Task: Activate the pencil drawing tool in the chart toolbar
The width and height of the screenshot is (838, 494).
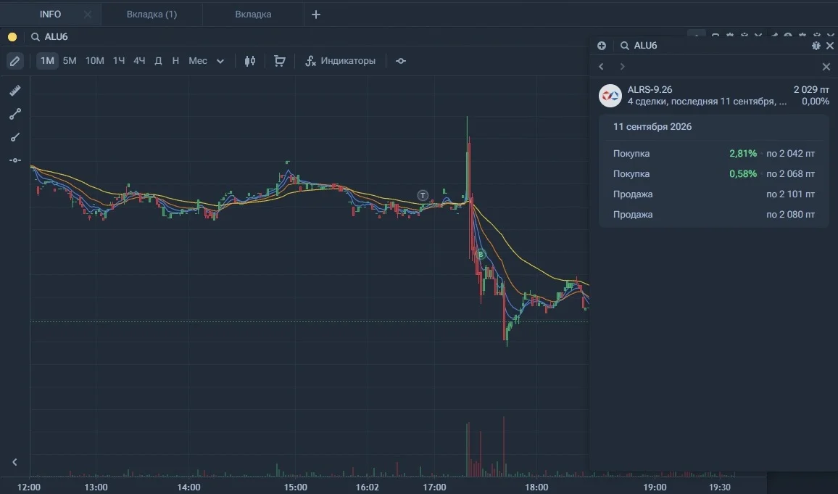Action: click(15, 61)
